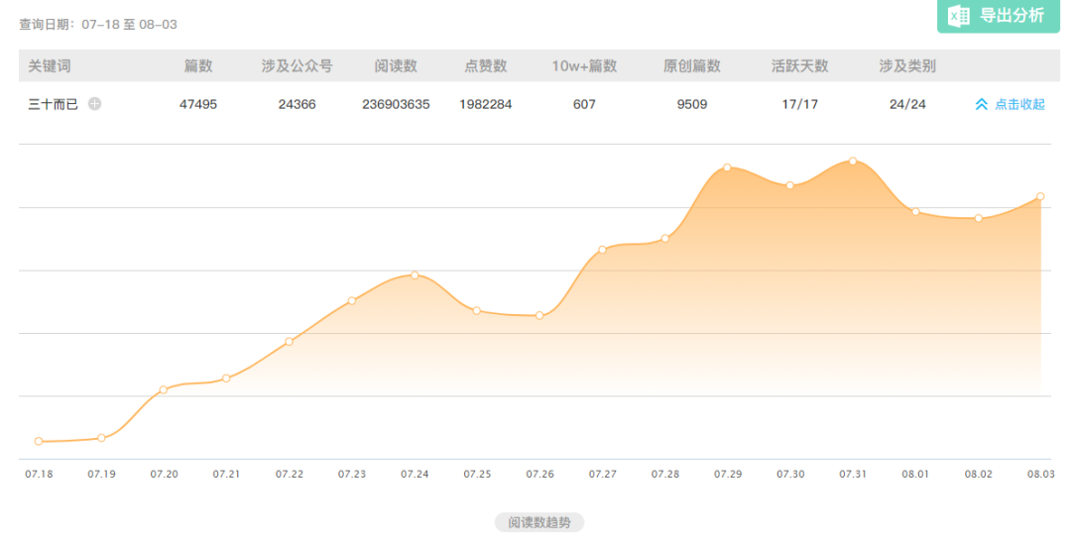The height and width of the screenshot is (543, 1071).
Task: Click the 08.03 data point on chart
Action: [x=1041, y=196]
